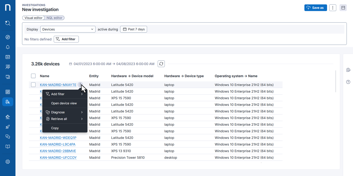The image size is (353, 176).
Task: Select Copy in the context menu
Action: click(55, 128)
